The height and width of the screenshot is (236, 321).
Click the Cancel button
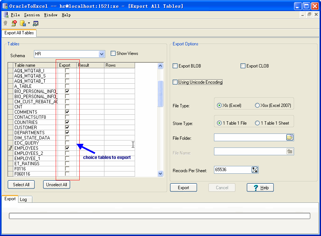pyautogui.click(x=222, y=187)
